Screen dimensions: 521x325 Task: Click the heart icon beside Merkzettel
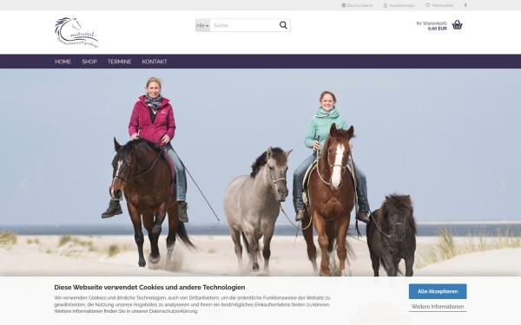pyautogui.click(x=428, y=5)
